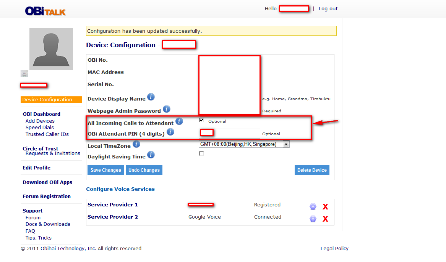Open info icon for Webpage Admin Password
The width and height of the screenshot is (446, 262).
click(x=166, y=109)
